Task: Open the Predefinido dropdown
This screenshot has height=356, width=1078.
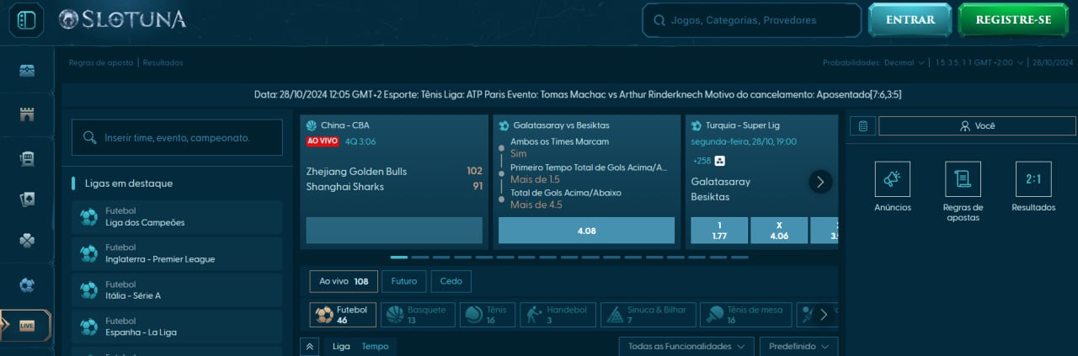Action: click(x=798, y=346)
